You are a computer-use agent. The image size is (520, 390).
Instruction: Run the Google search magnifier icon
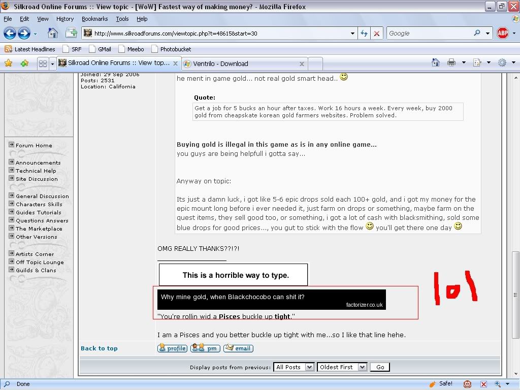coord(477,33)
